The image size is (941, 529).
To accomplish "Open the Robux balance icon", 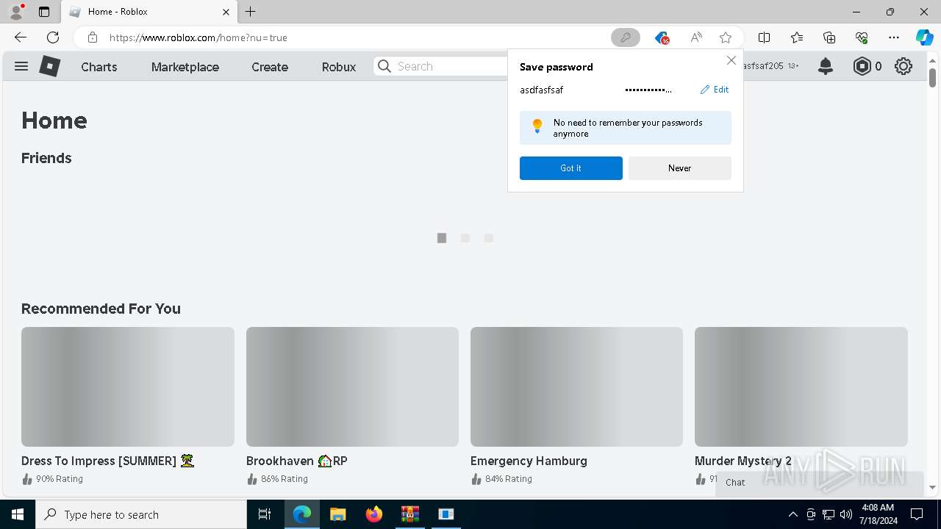I will click(862, 66).
